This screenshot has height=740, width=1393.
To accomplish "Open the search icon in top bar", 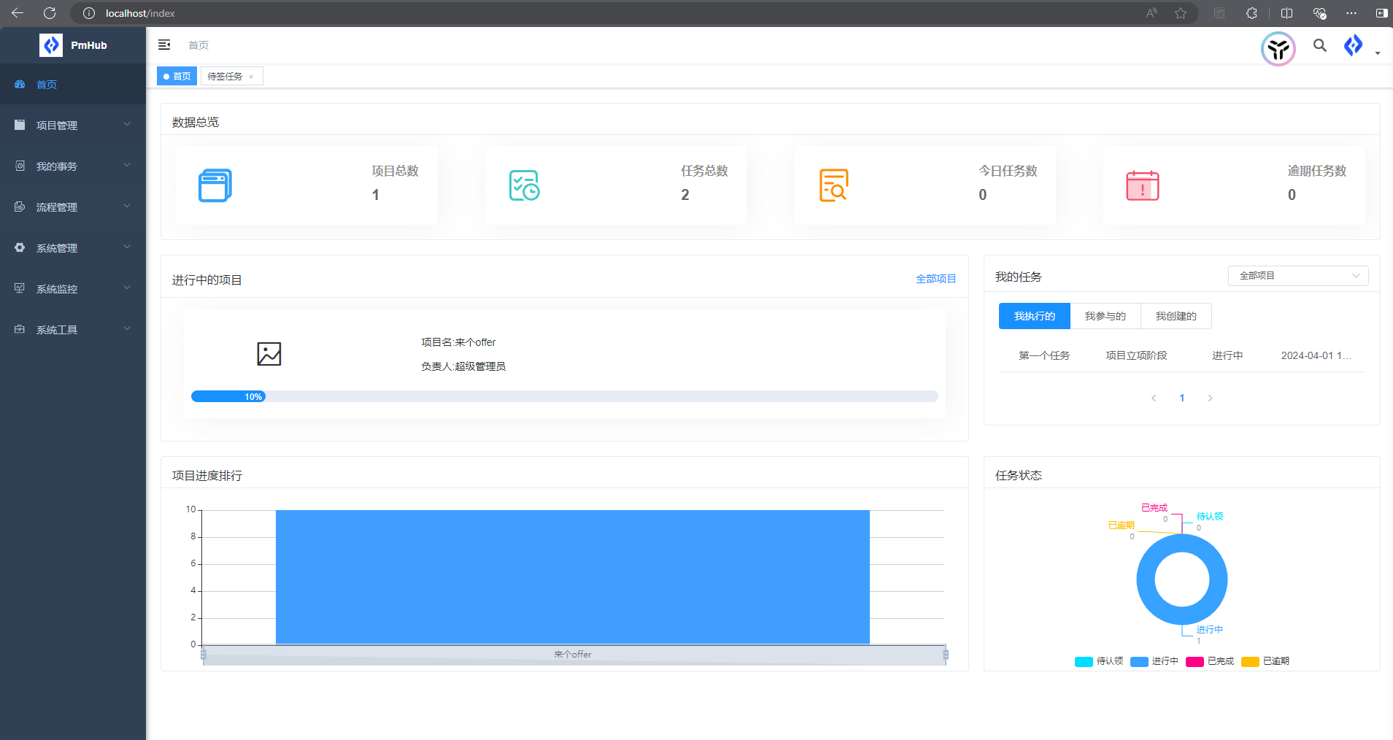I will point(1319,45).
